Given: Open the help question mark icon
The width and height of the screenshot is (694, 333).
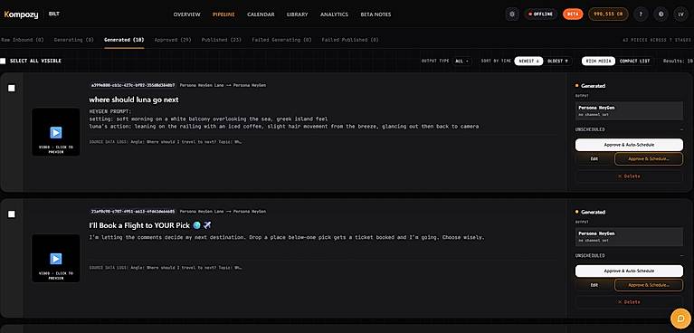Looking at the screenshot, I should click(x=641, y=14).
